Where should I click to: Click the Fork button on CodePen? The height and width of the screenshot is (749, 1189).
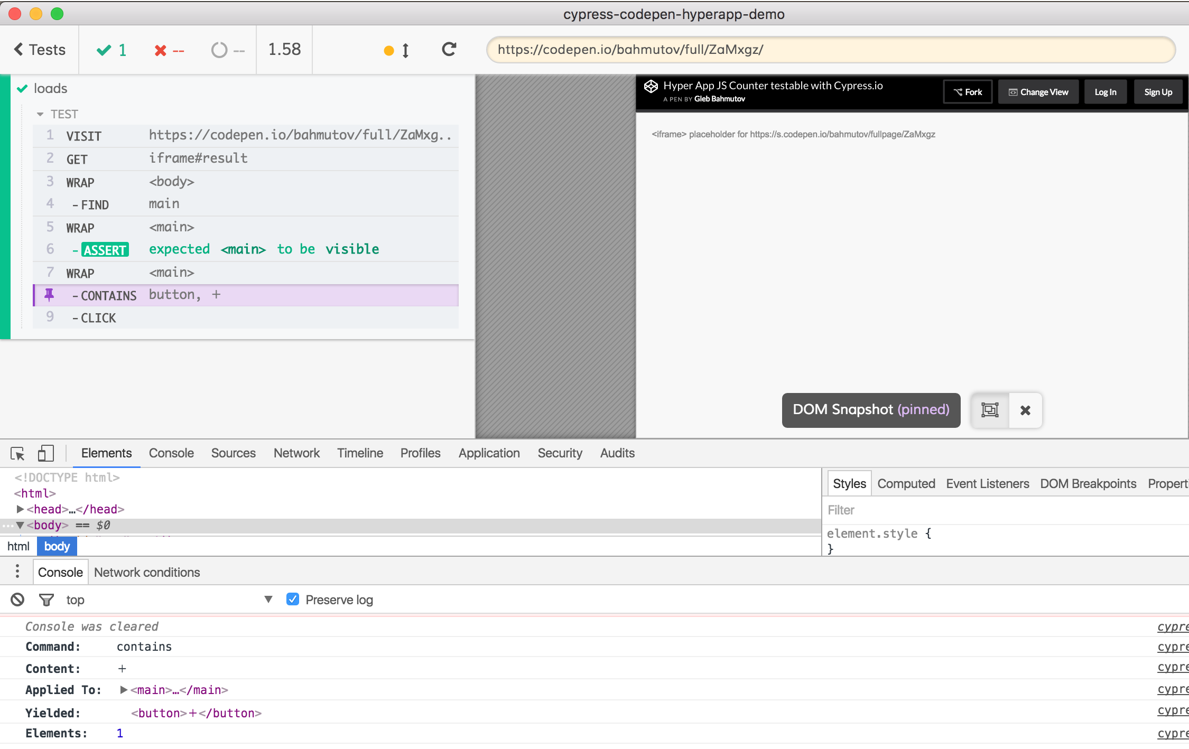pos(968,92)
